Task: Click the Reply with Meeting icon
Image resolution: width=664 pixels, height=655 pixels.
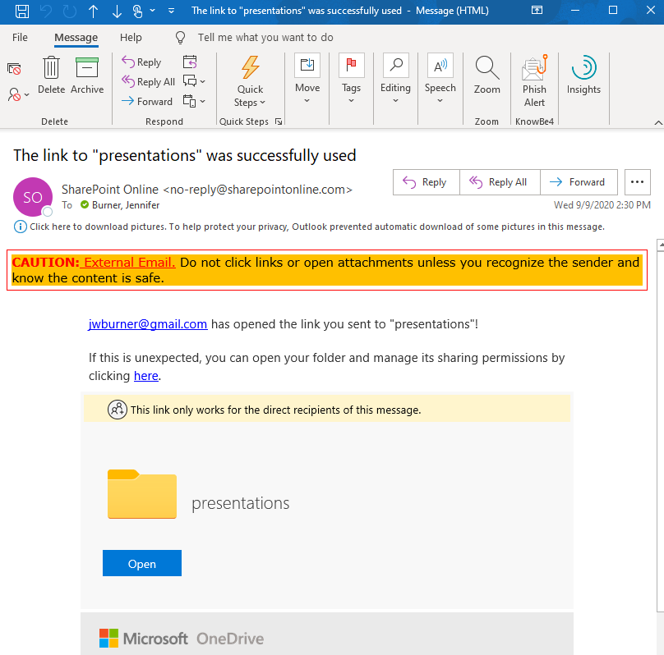Action: pyautogui.click(x=190, y=62)
